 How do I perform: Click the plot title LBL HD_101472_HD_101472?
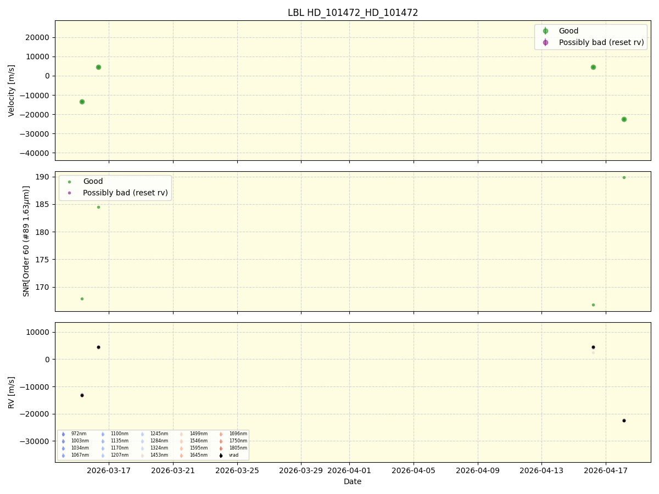click(x=353, y=13)
